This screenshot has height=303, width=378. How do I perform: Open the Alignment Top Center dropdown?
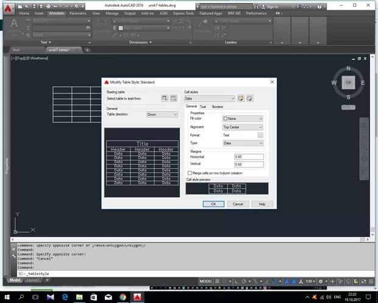243,127
